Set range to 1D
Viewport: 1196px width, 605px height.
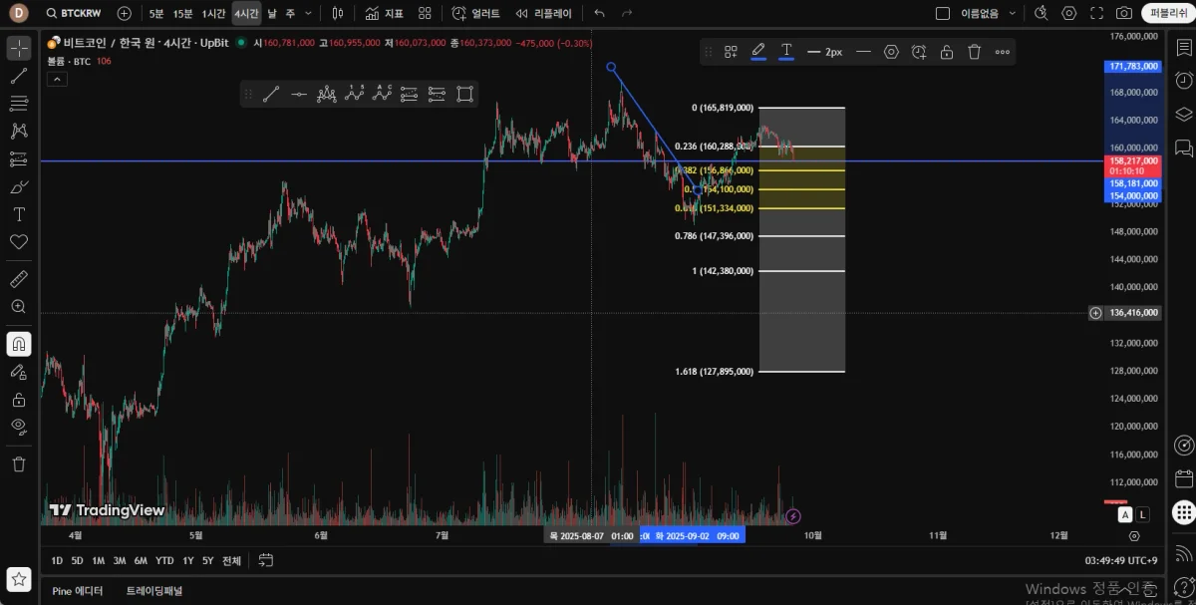pos(57,560)
